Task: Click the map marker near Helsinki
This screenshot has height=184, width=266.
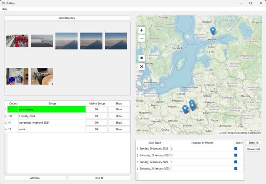Action: [x=213, y=31]
